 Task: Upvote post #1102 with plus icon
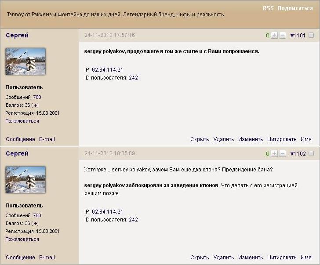[x=274, y=153]
